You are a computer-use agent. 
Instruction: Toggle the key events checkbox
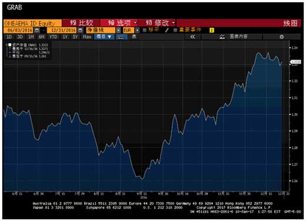click(175, 30)
